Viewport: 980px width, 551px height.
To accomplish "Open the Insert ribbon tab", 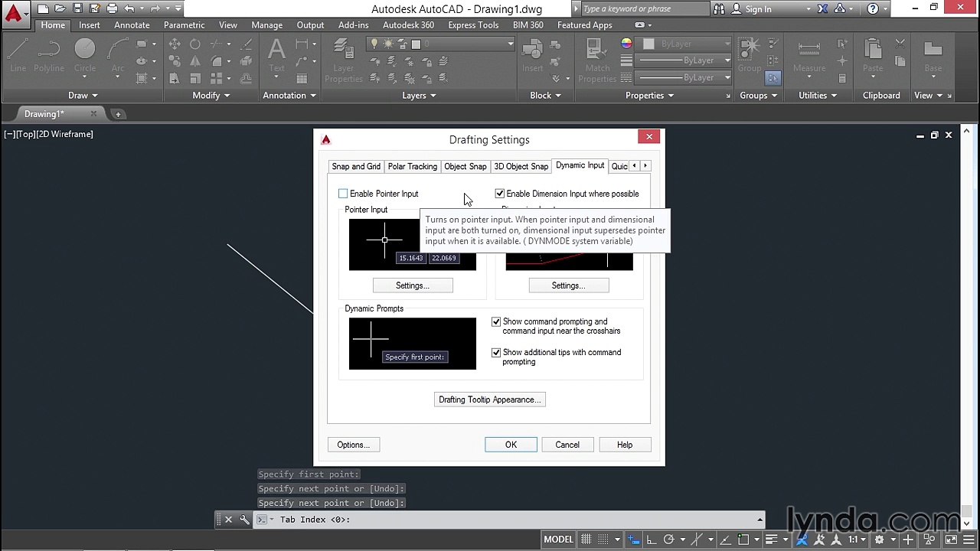I will (90, 25).
